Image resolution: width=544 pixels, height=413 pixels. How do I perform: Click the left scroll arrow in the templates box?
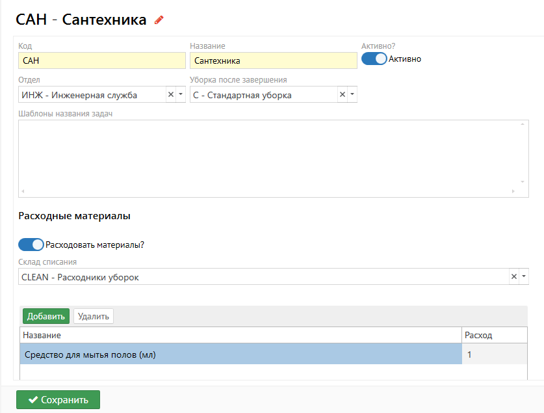[x=23, y=192]
